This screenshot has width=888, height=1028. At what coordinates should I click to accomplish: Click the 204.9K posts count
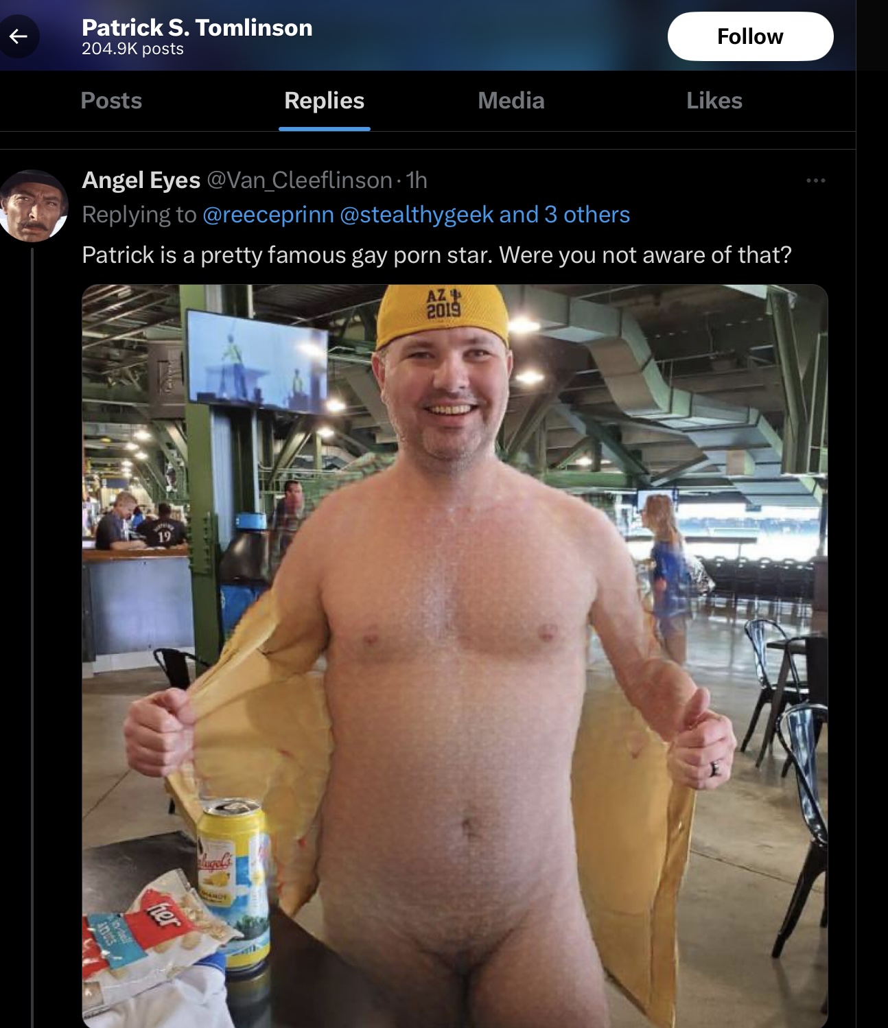(x=132, y=49)
